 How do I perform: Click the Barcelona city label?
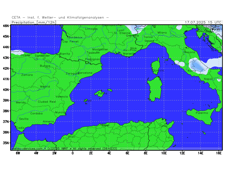85,73
